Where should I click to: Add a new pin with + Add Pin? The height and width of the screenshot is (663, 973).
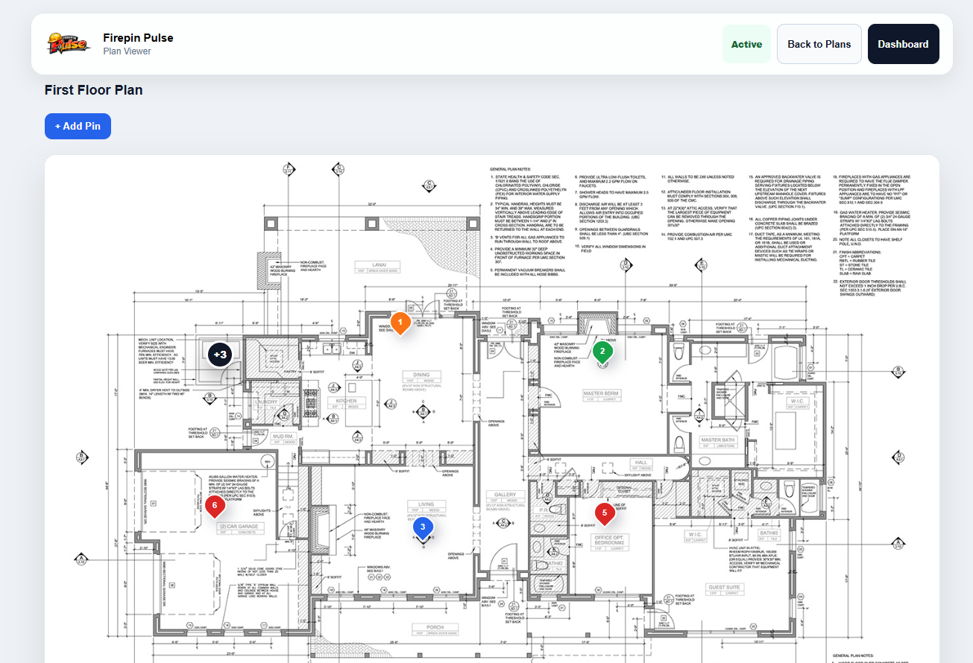[78, 126]
